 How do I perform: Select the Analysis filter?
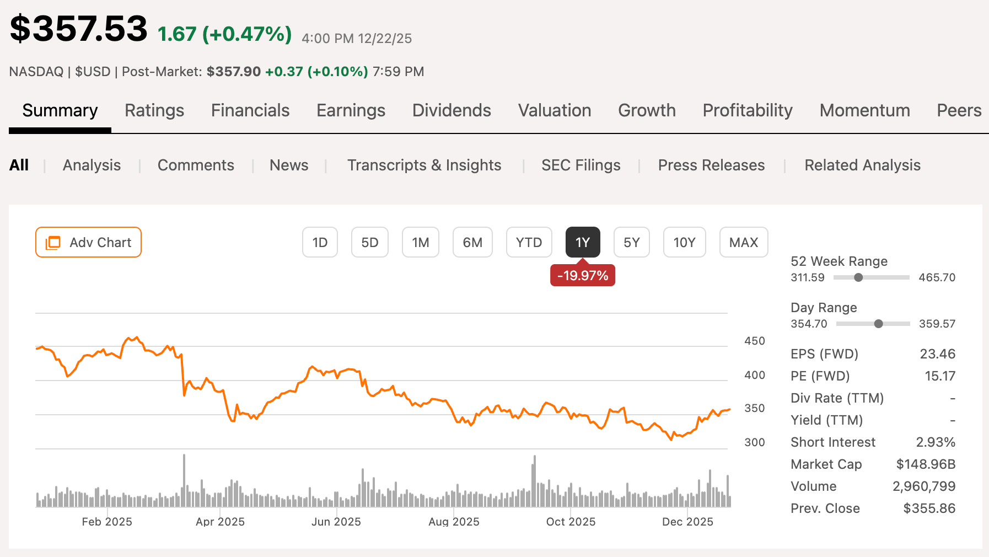[92, 165]
